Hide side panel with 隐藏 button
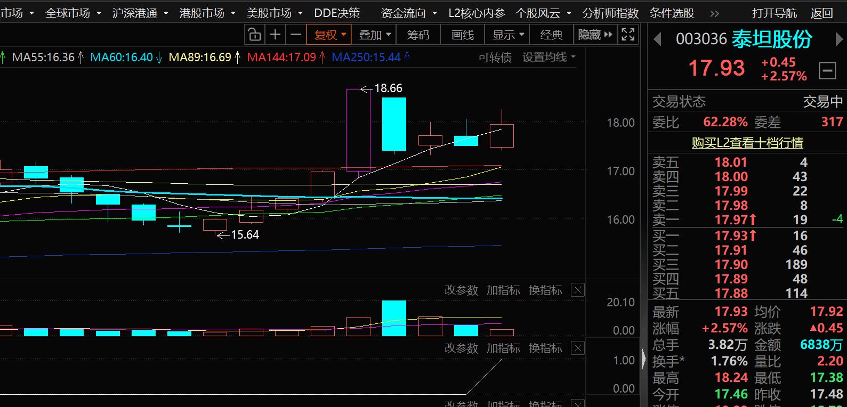Image resolution: width=847 pixels, height=407 pixels. click(595, 35)
